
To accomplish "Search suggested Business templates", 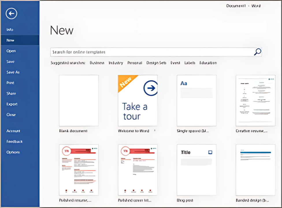I will (x=97, y=63).
